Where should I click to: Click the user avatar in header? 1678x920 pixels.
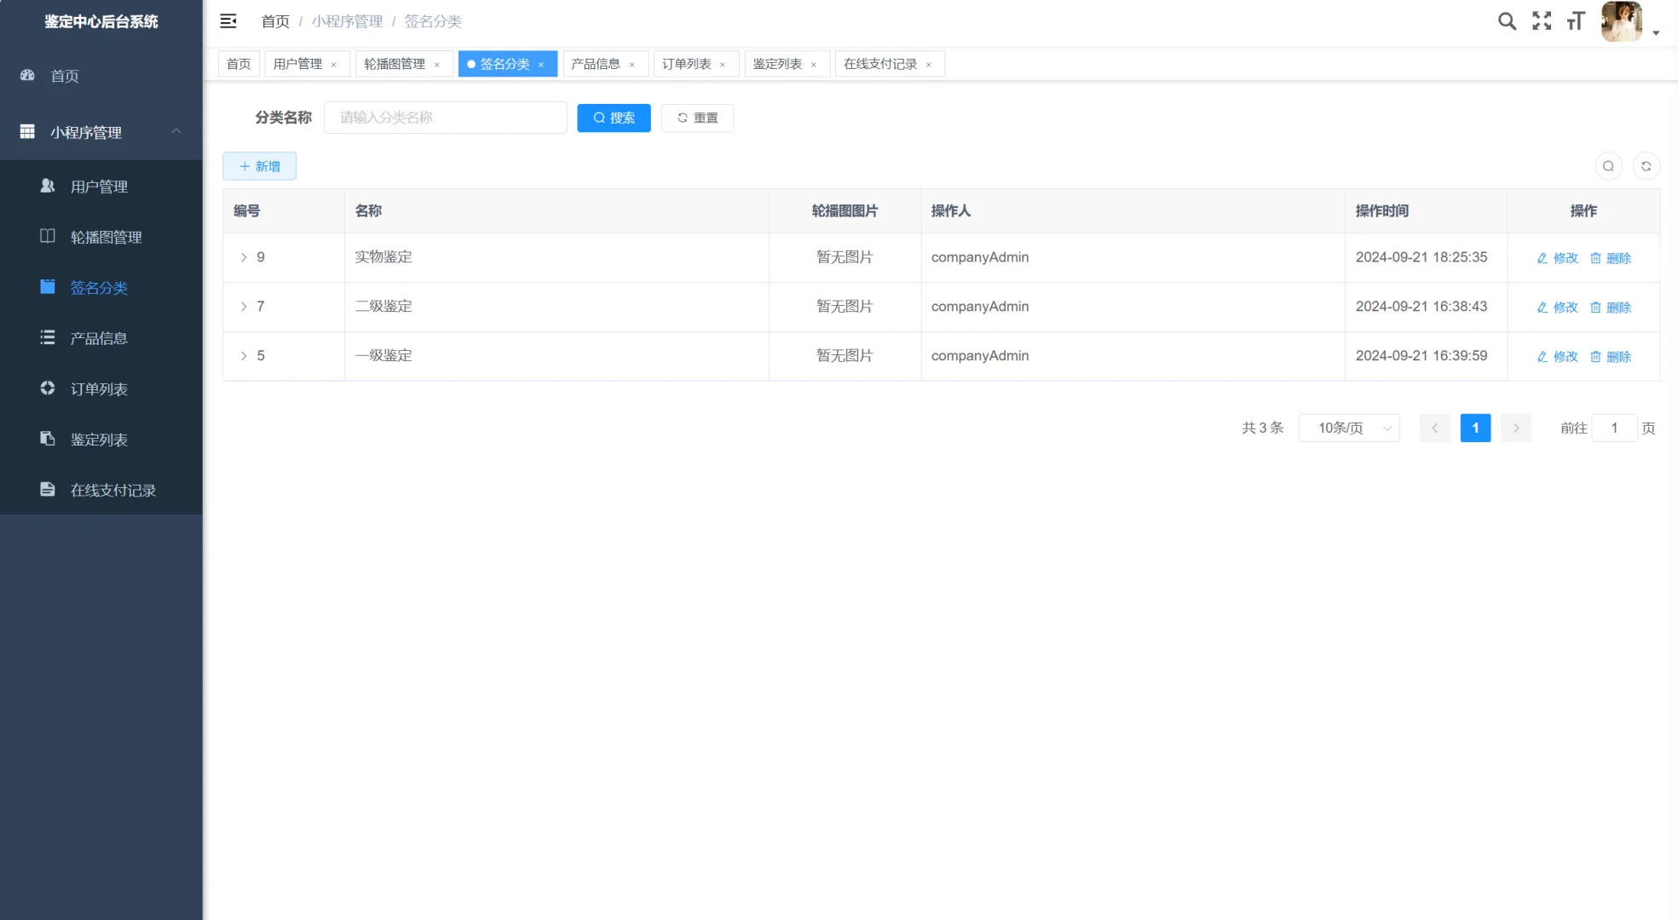pyautogui.click(x=1621, y=21)
